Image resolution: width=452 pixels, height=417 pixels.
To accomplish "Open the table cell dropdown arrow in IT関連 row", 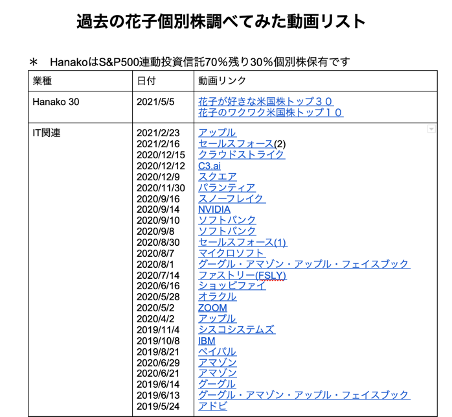I will [x=431, y=129].
